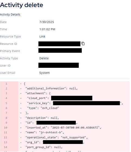Click the Delete activity type value
Viewport: 131px width, 152px height.
pyautogui.click(x=44, y=58)
